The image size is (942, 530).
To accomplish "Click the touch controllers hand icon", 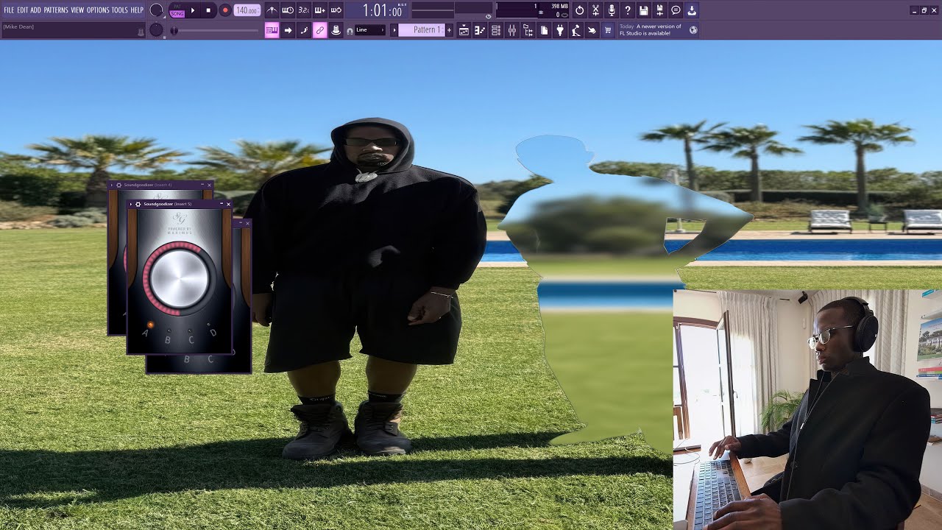I will [592, 30].
